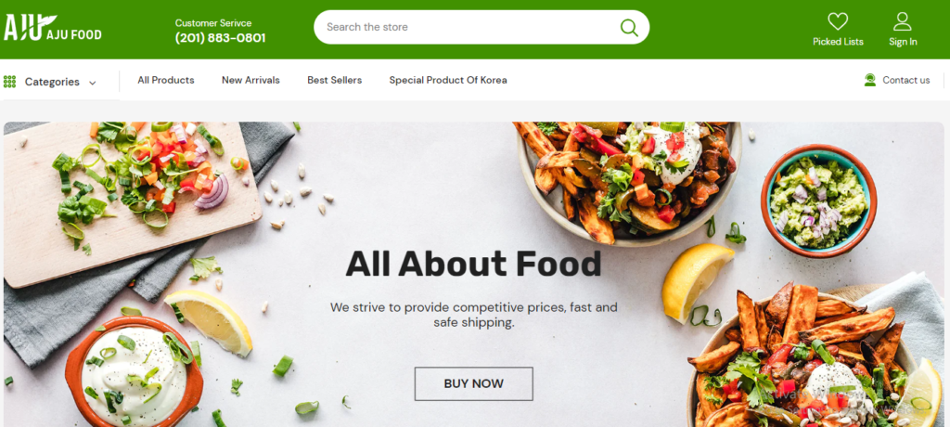
Task: Click the customer service phone number
Action: (221, 38)
